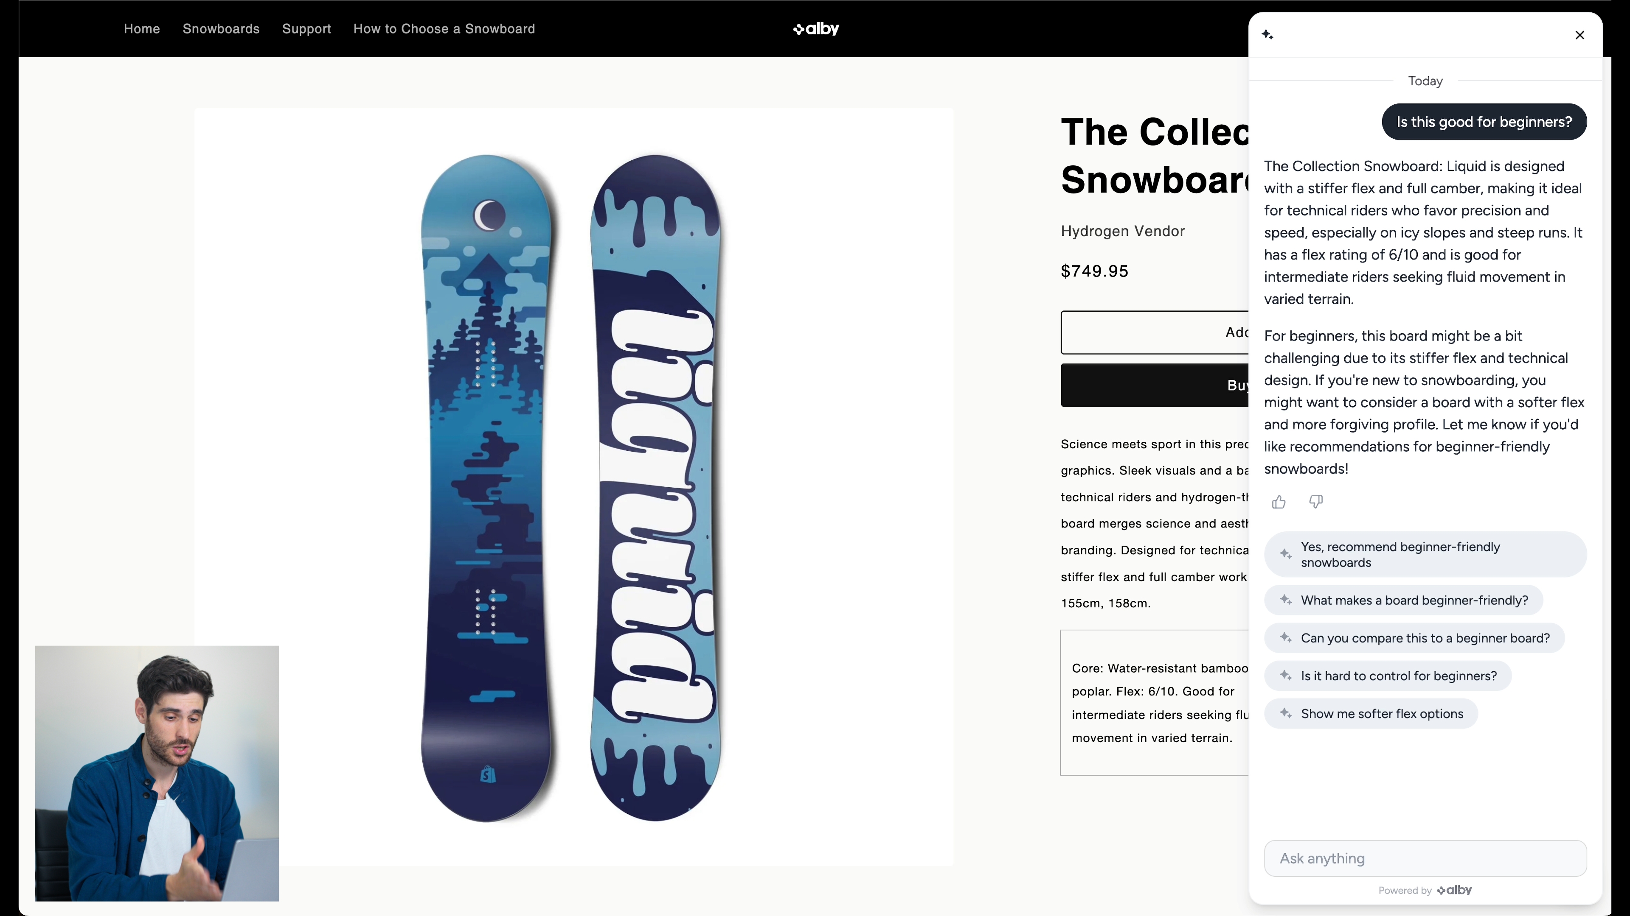The height and width of the screenshot is (916, 1630).
Task: Click the alby logo in navigation bar
Action: [x=815, y=29]
